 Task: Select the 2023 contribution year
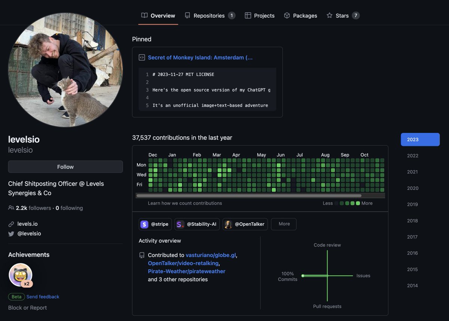coord(420,139)
